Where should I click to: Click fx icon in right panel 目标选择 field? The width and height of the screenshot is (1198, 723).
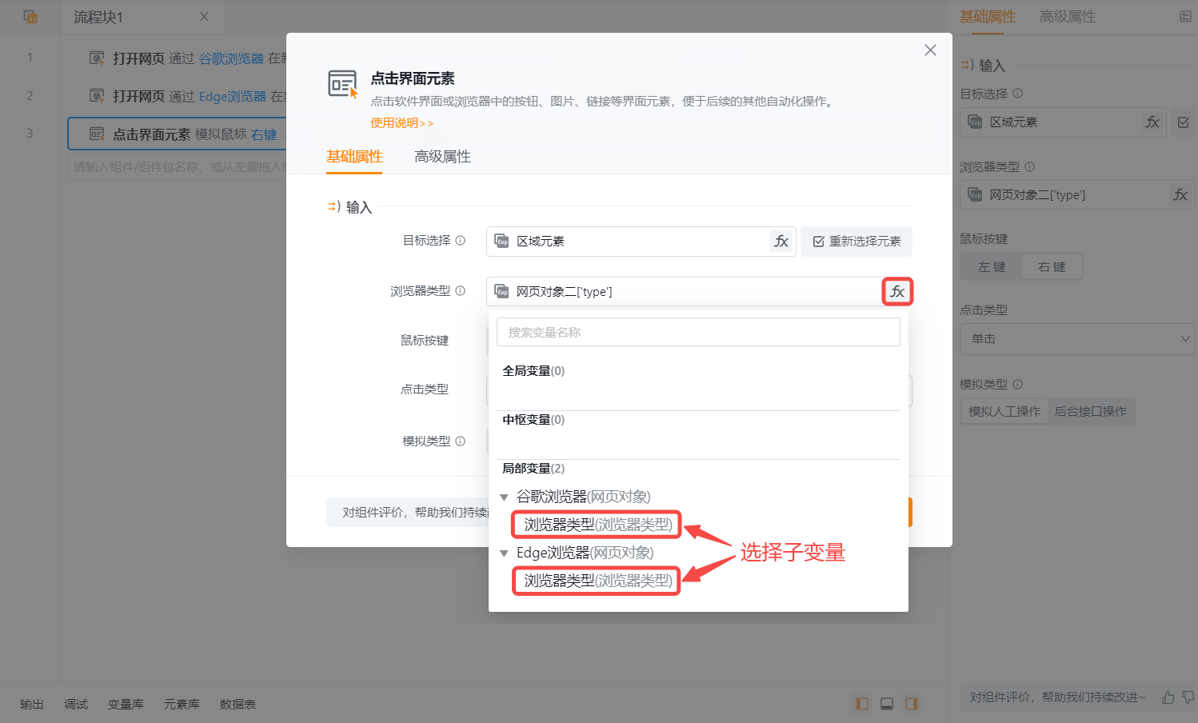click(x=1152, y=122)
